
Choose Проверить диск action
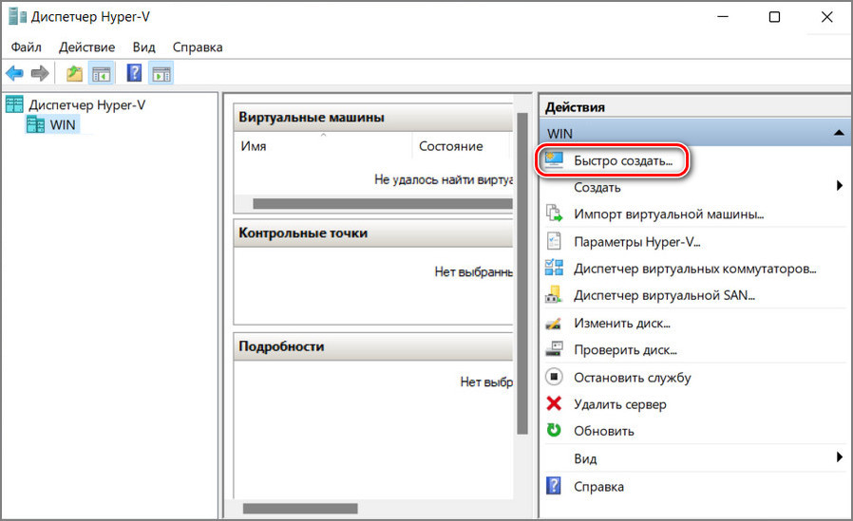point(625,350)
